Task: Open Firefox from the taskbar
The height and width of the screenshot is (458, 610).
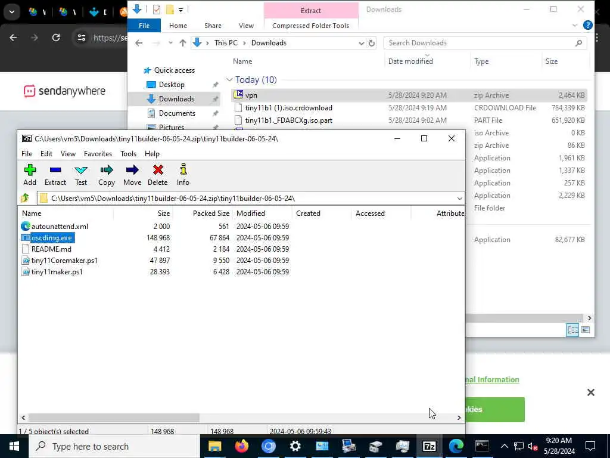Action: (x=241, y=446)
